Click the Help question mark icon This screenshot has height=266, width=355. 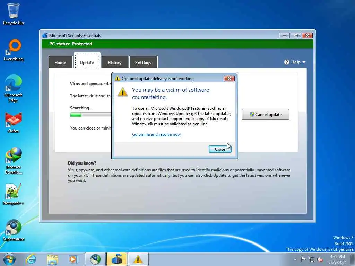pyautogui.click(x=287, y=62)
